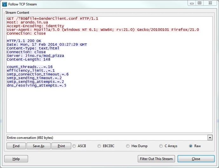
Task: Choose the EBCDIC radio button
Action: coord(99,146)
